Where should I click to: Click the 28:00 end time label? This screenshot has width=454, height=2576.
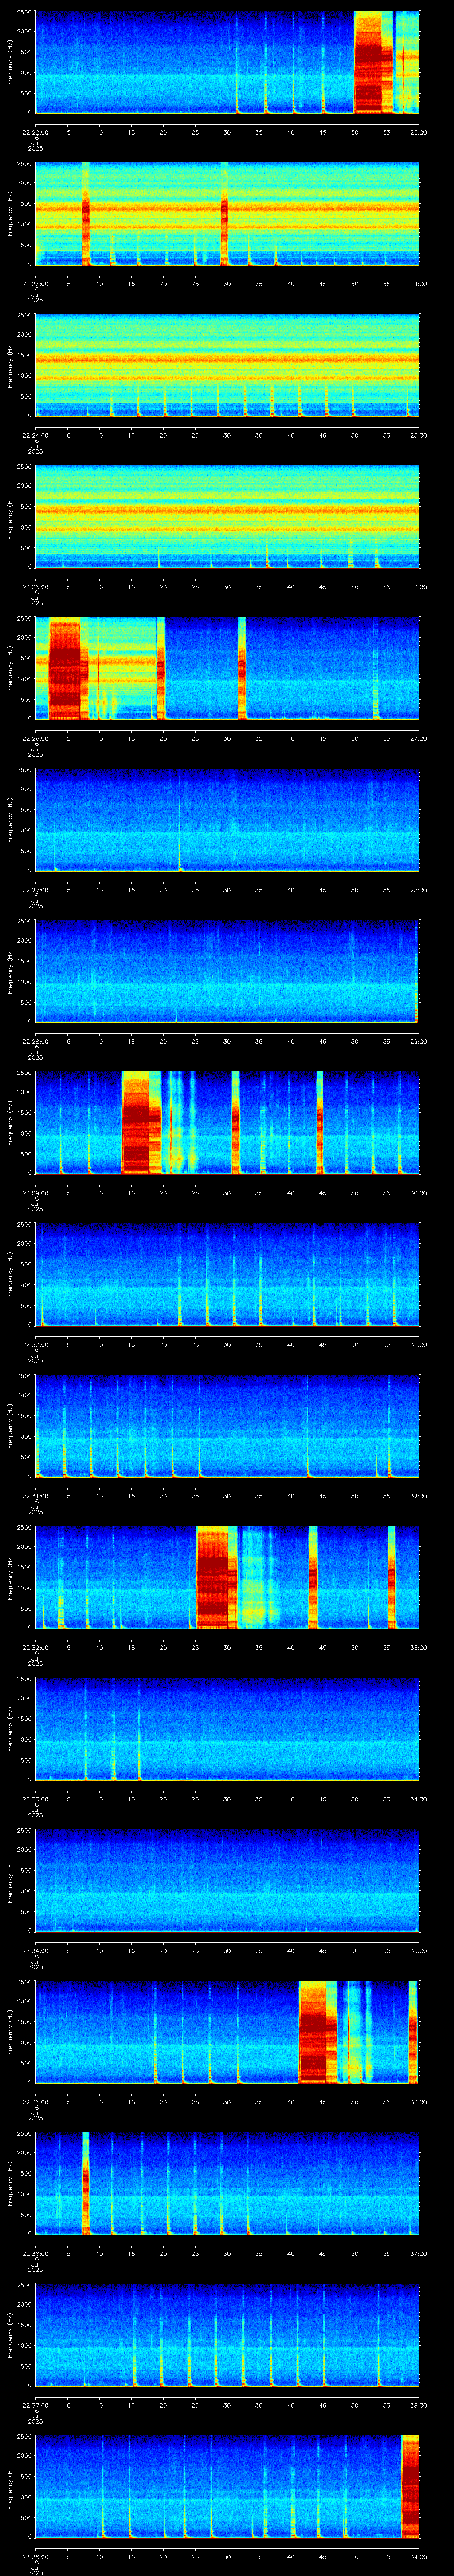click(x=418, y=890)
